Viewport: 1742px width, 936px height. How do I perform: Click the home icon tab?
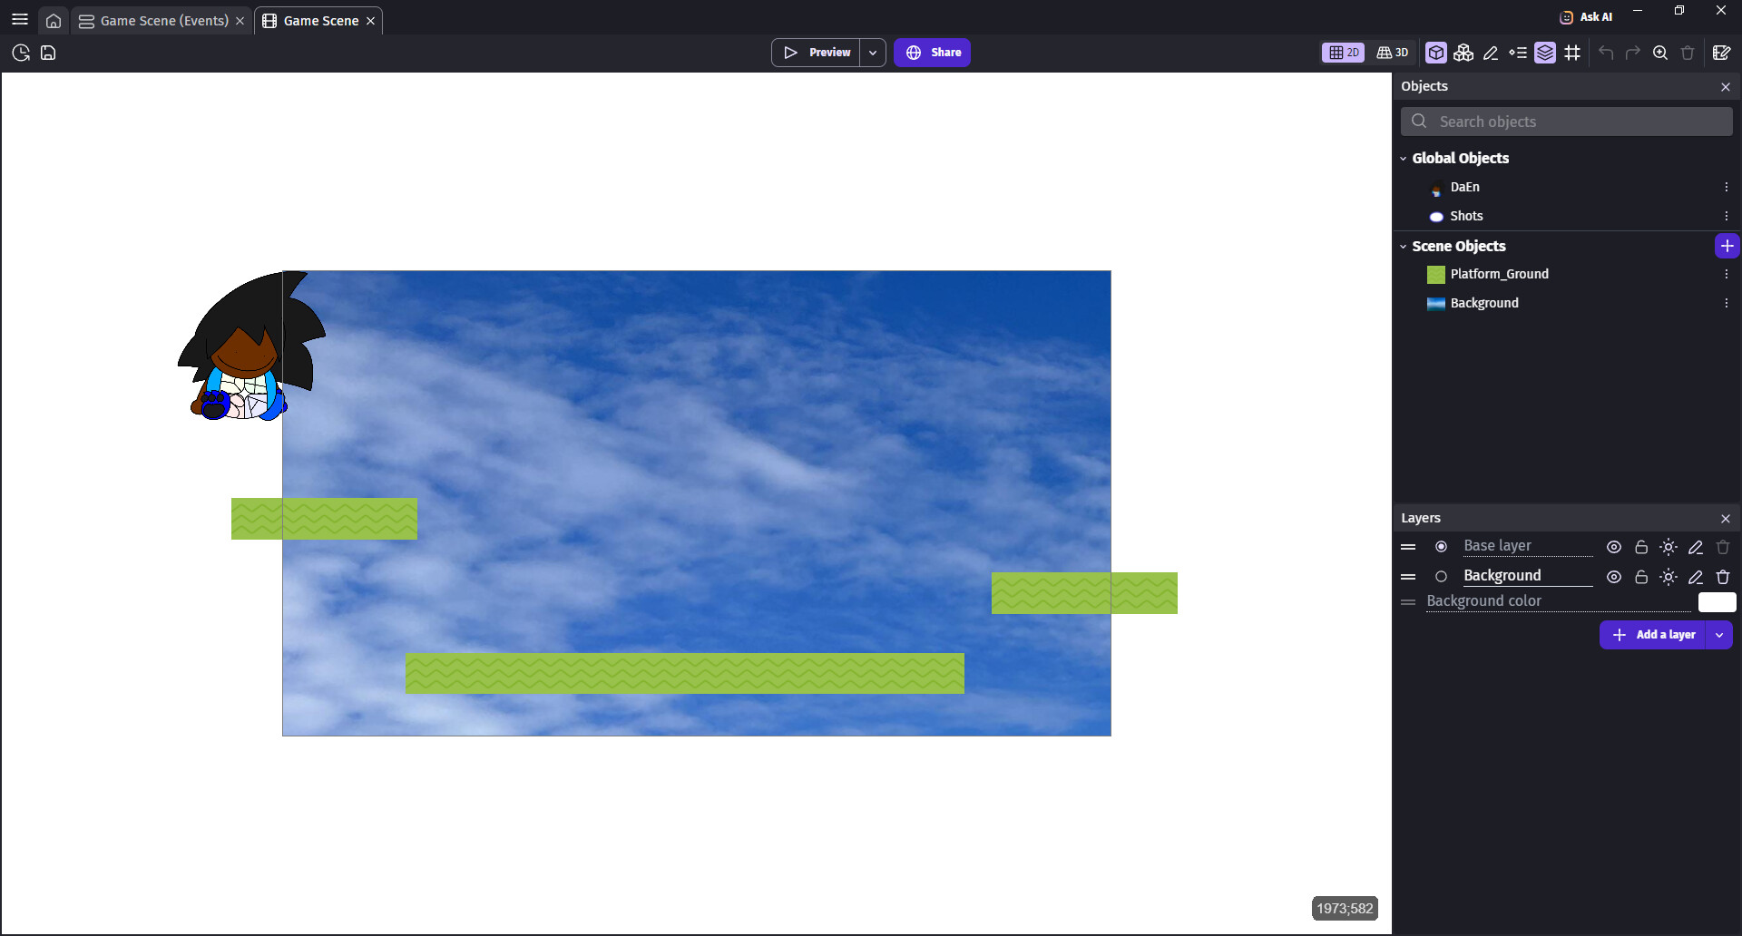coord(54,21)
